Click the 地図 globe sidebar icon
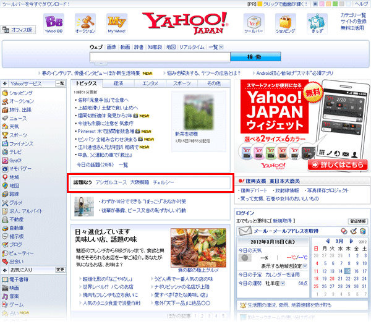 point(5,185)
